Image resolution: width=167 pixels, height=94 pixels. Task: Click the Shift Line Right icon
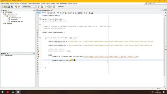click(81, 13)
